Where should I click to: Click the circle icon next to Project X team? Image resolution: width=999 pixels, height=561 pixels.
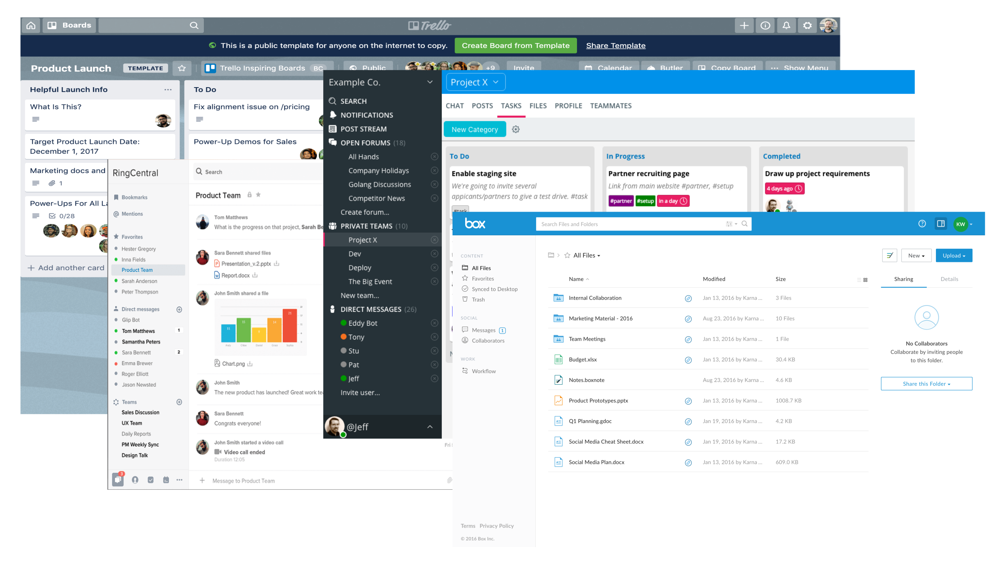434,240
